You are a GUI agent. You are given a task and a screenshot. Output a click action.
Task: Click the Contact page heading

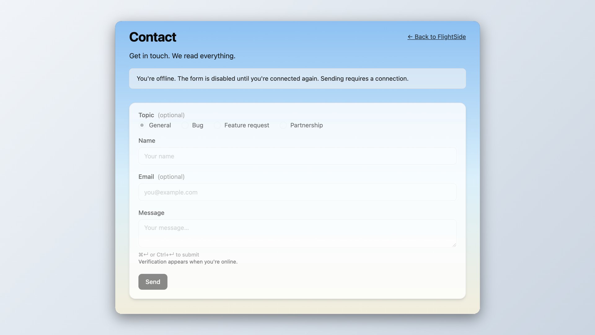pyautogui.click(x=152, y=37)
